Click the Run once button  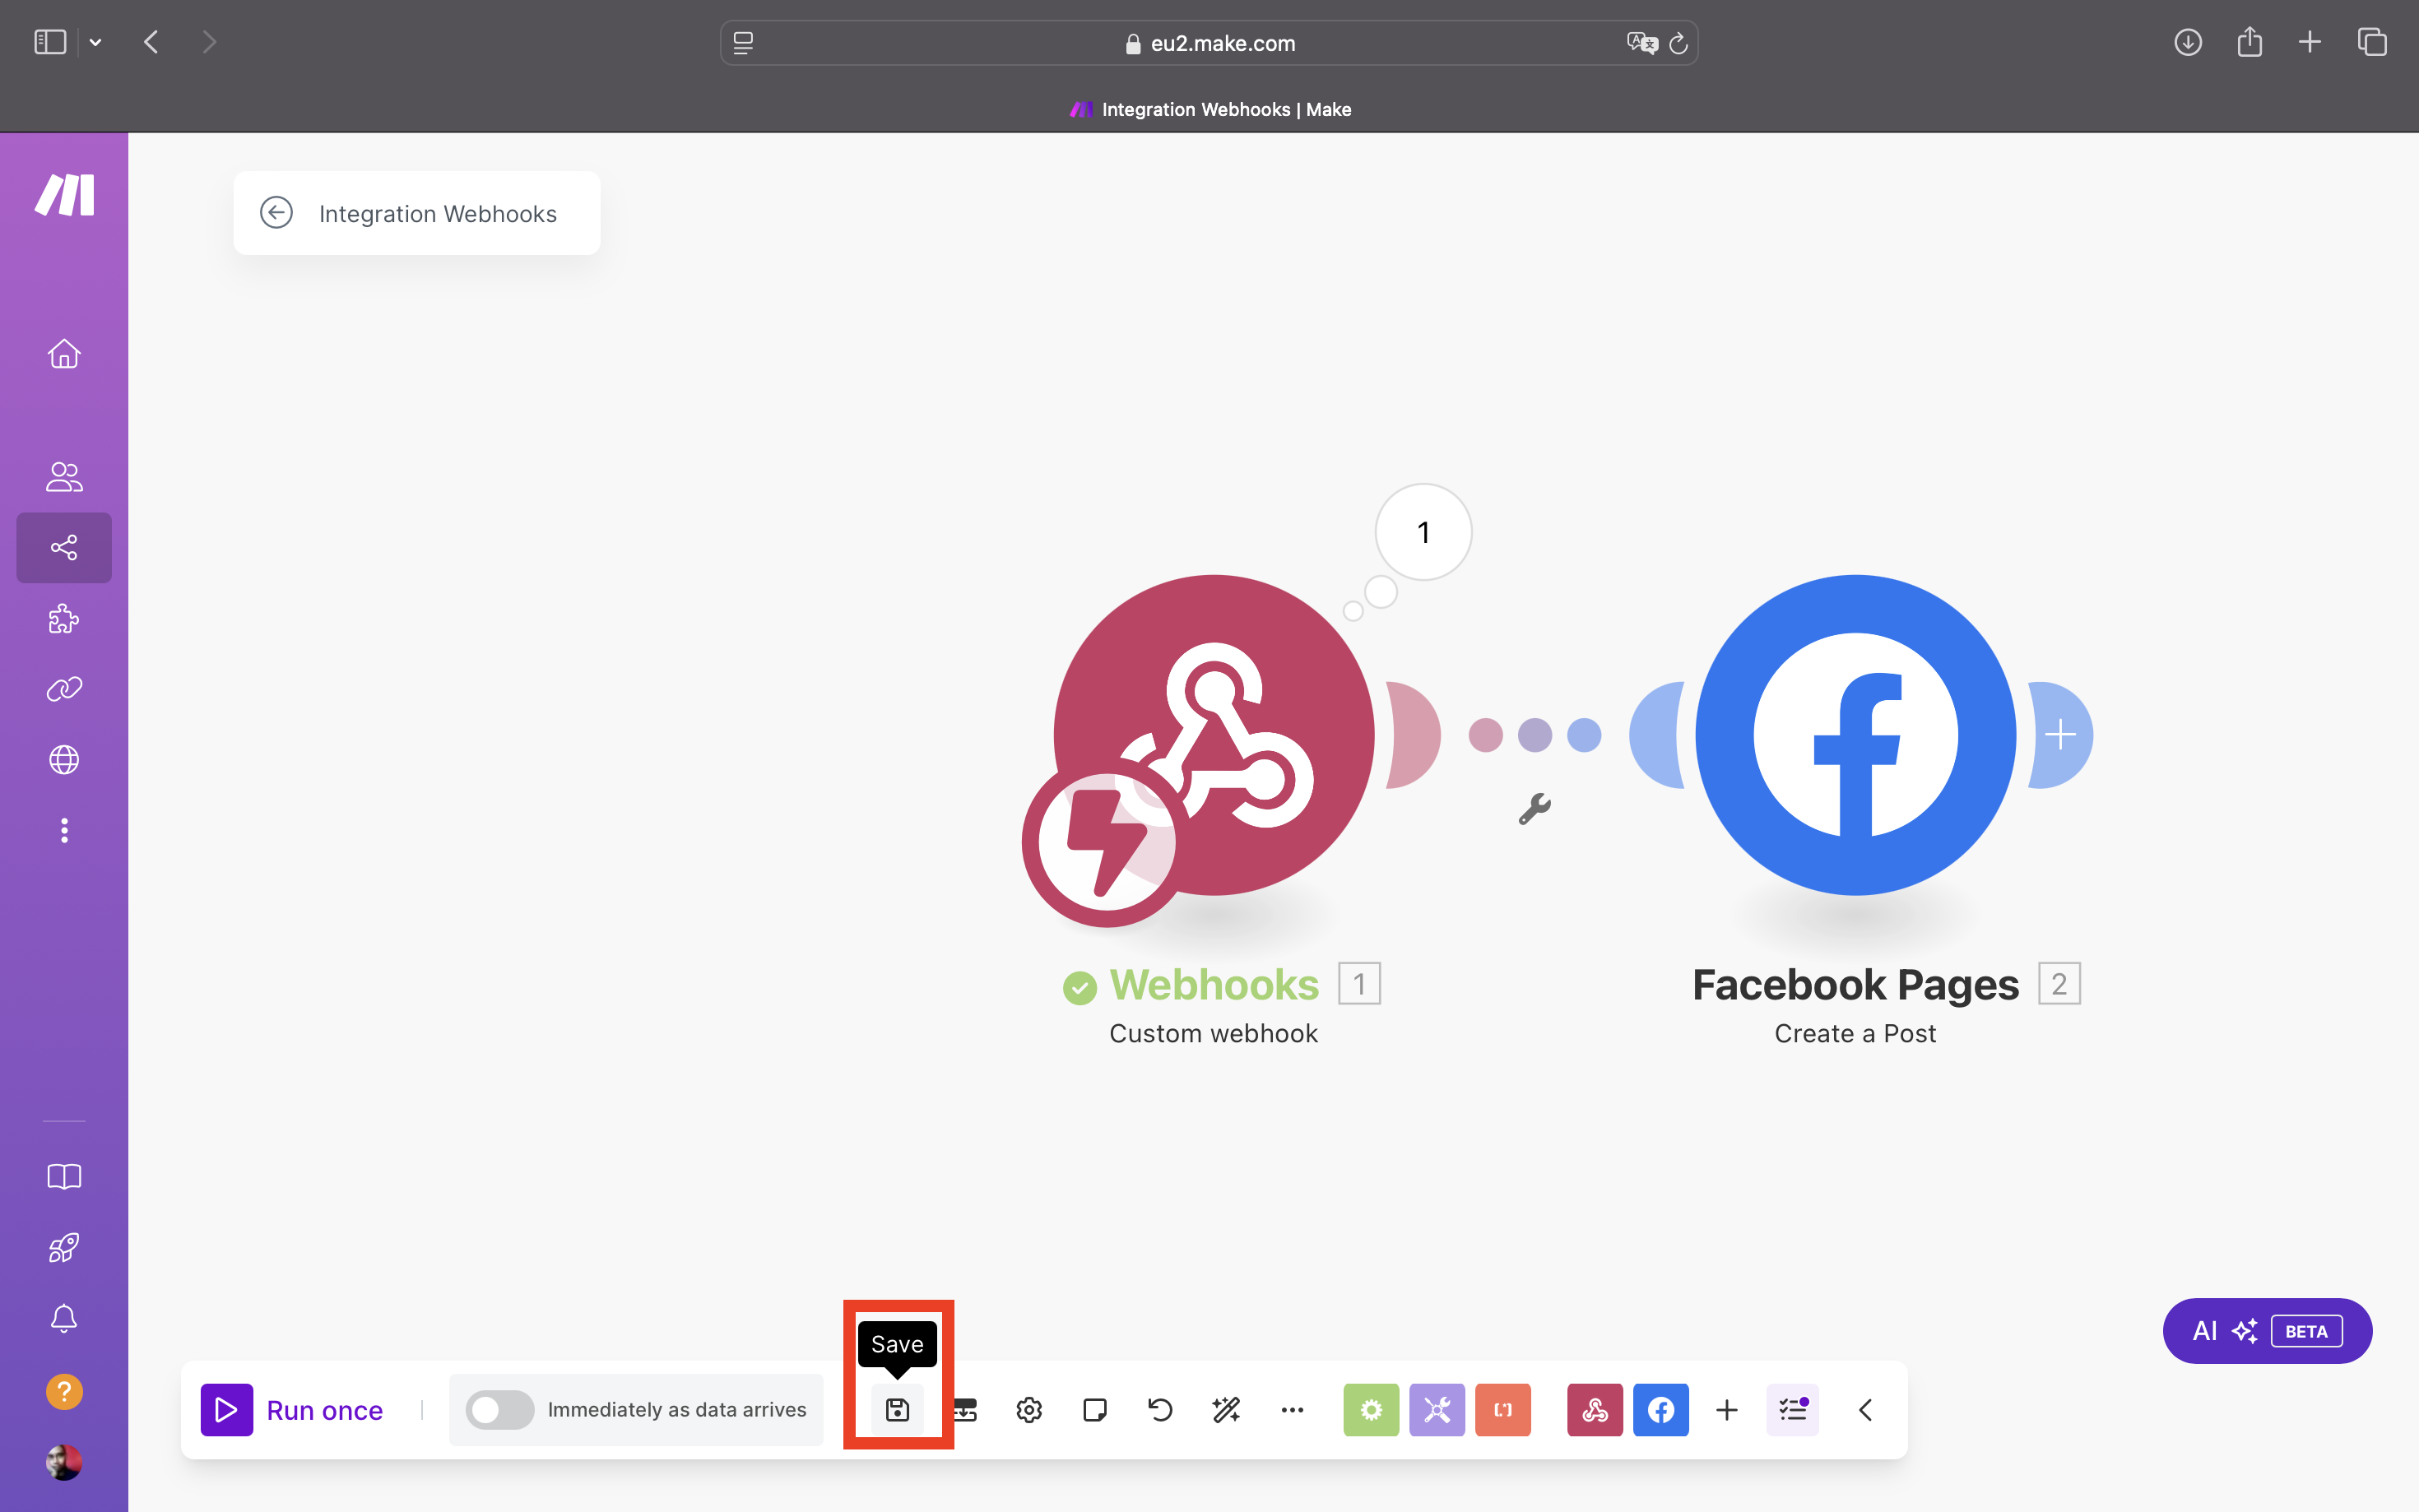pyautogui.click(x=292, y=1410)
